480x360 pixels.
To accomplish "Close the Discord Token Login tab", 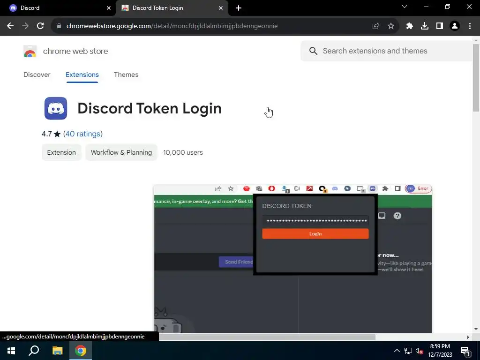I will (221, 8).
